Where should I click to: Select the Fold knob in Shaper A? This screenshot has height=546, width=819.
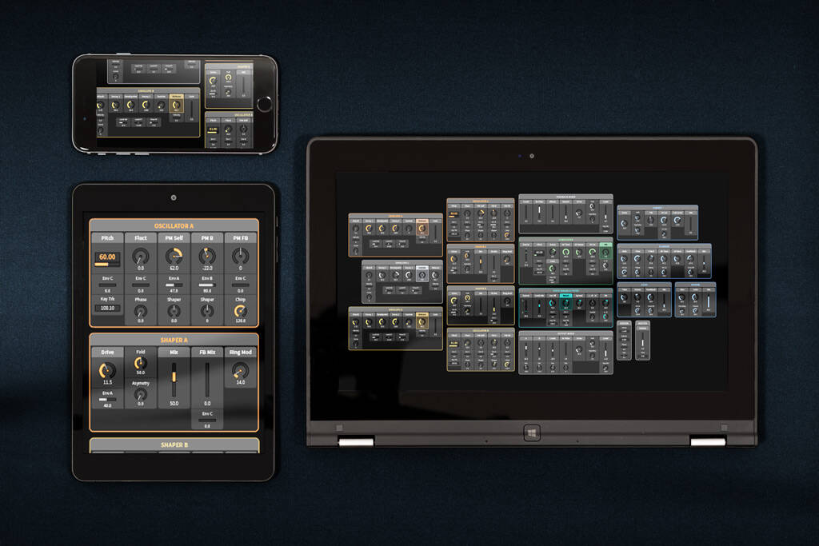pos(141,363)
